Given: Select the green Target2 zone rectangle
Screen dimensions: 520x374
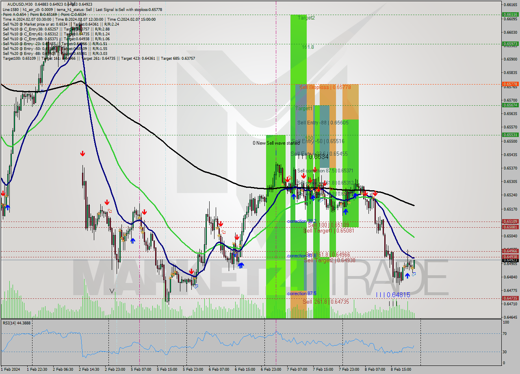Looking at the screenshot, I should (x=299, y=41).
